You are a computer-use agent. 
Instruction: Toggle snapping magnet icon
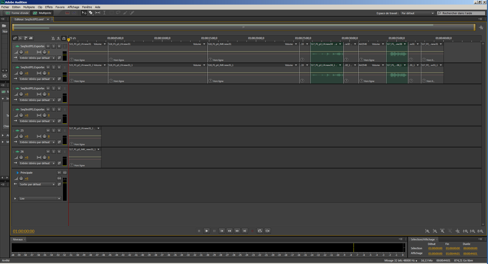point(64,38)
